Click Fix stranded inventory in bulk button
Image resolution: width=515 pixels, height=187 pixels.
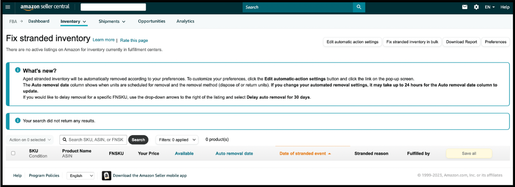[412, 42]
